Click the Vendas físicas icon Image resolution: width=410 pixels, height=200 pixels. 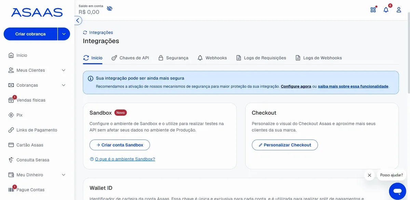click(11, 100)
